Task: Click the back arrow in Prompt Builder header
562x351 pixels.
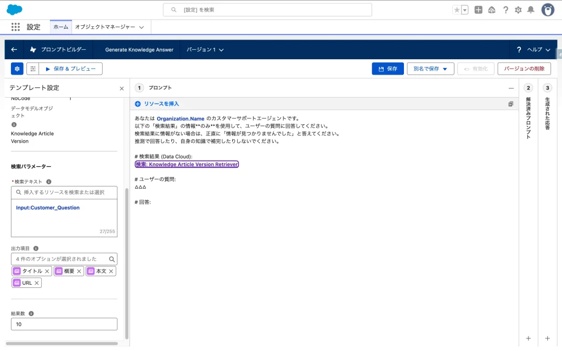Action: pos(14,49)
